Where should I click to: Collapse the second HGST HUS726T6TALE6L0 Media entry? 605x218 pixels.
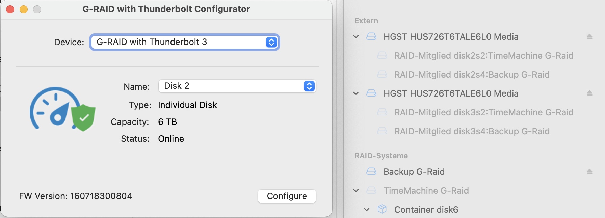(356, 93)
